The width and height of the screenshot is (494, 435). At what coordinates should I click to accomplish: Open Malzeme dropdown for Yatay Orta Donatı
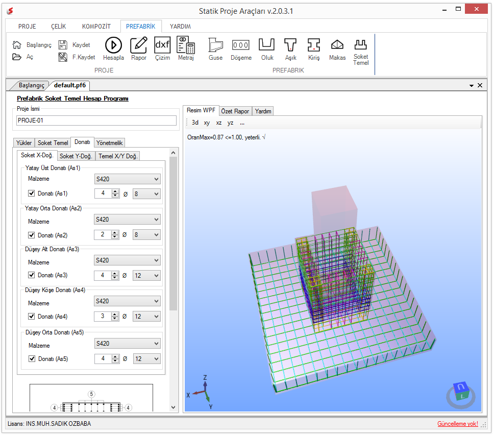(x=127, y=220)
